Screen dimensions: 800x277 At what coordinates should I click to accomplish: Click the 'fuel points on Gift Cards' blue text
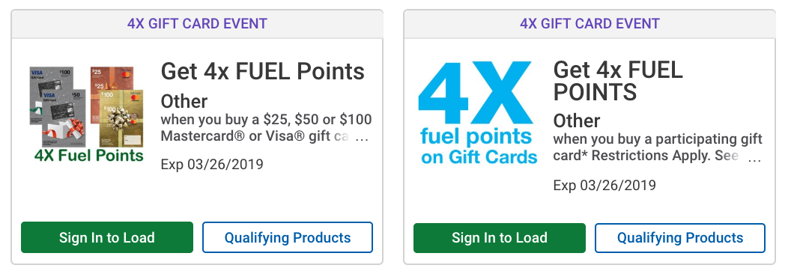point(479,147)
